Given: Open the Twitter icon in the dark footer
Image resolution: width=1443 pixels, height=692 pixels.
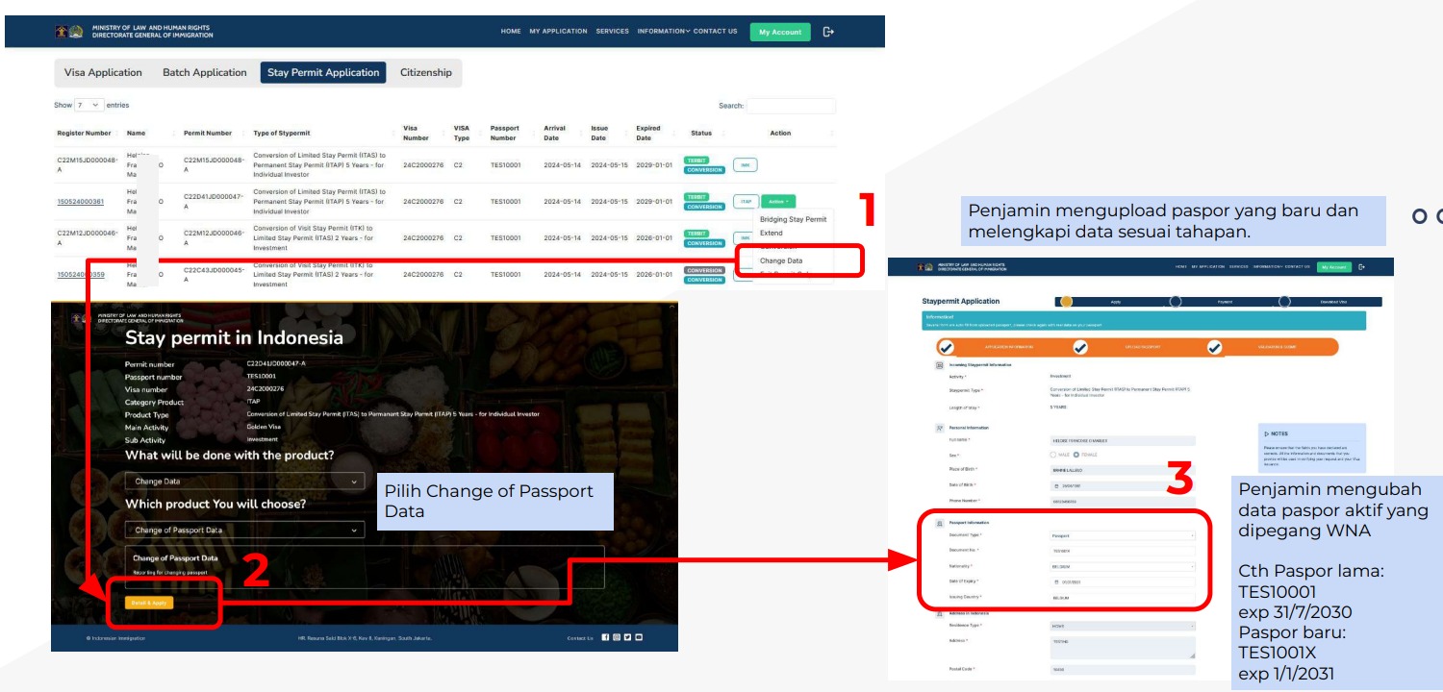Looking at the screenshot, I should 627,637.
